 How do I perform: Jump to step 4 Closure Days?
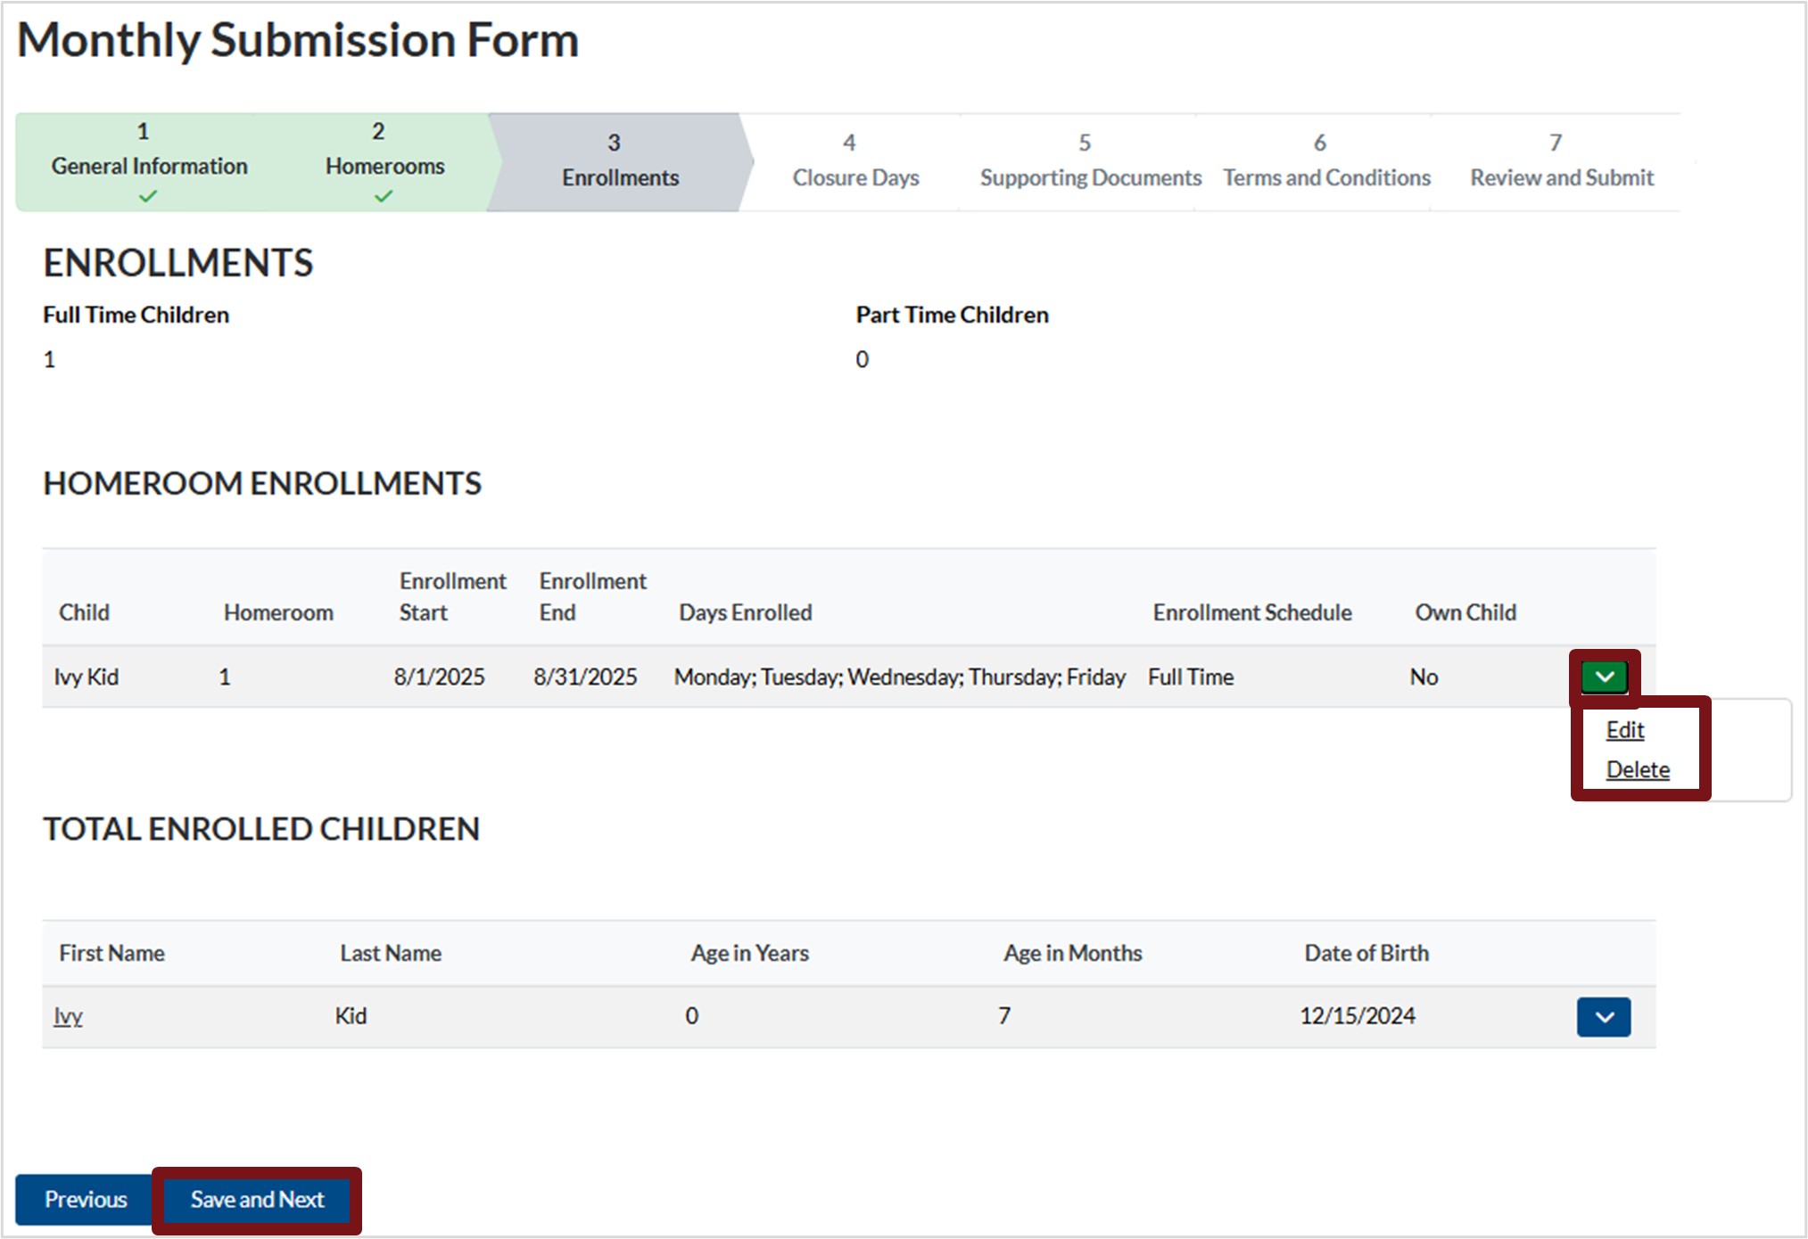point(854,162)
